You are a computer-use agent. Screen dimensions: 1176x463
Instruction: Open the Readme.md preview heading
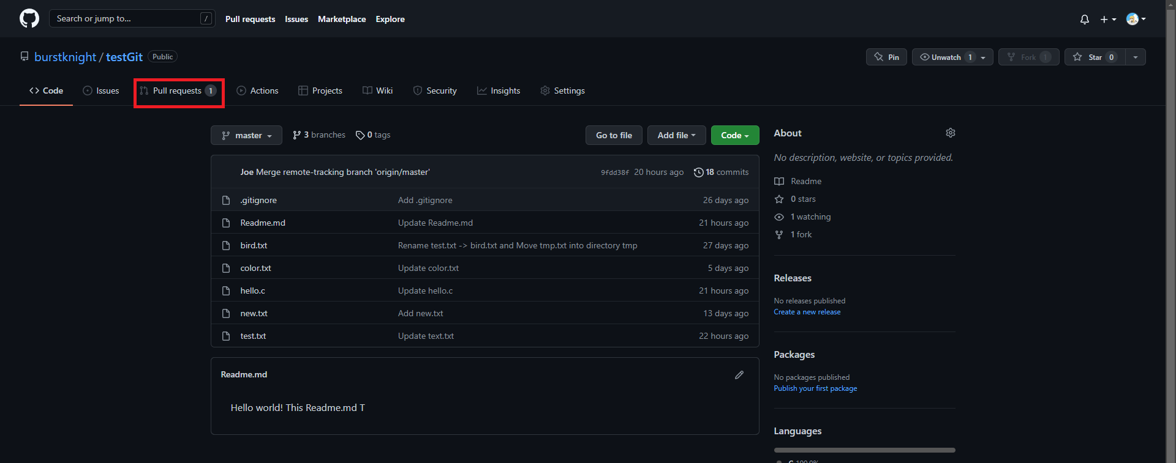click(244, 374)
